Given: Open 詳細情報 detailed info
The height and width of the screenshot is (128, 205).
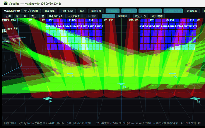Looking at the screenshot, I should pyautogui.click(x=192, y=11).
